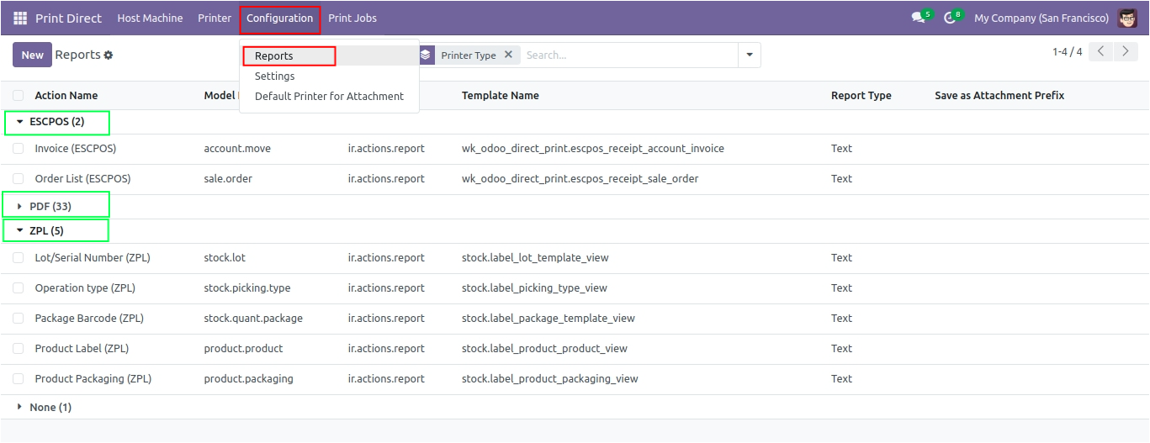Image resolution: width=1150 pixels, height=443 pixels.
Task: Go to previous page arrow
Action: click(1100, 52)
